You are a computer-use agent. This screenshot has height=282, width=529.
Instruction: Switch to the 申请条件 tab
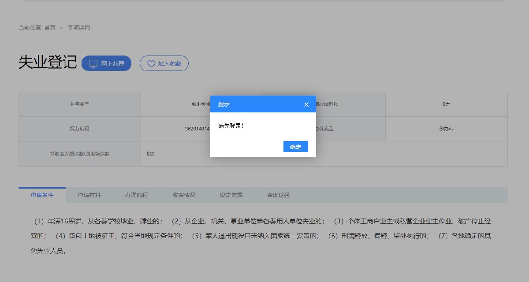tap(42, 195)
